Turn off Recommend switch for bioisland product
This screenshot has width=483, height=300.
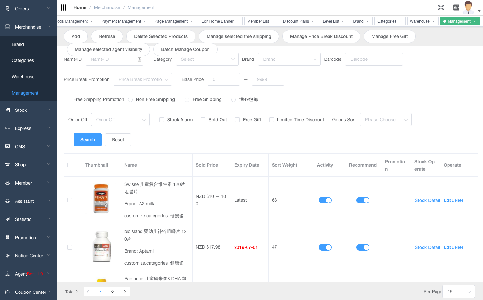pyautogui.click(x=363, y=247)
